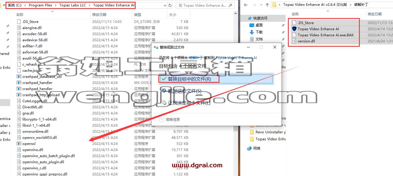Click the 破解补丁 source link in dialog
Image resolution: width=393 pixels, height=176 pixels.
pos(196,58)
